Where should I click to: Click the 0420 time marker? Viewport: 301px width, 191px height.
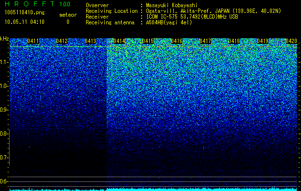(x=291, y=41)
